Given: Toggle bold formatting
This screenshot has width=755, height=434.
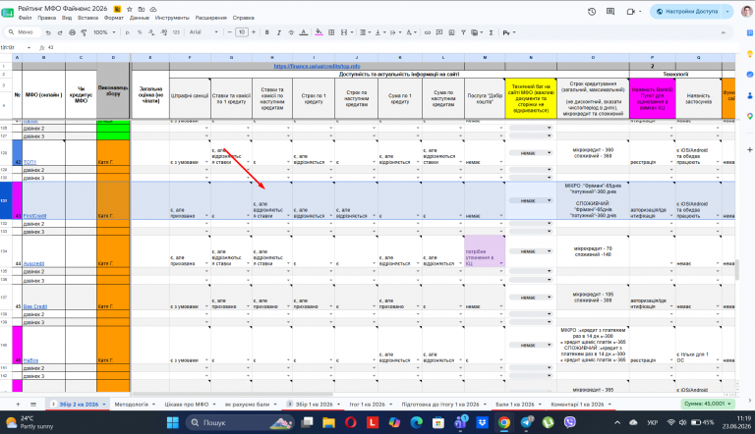Looking at the screenshot, I should coord(266,32).
